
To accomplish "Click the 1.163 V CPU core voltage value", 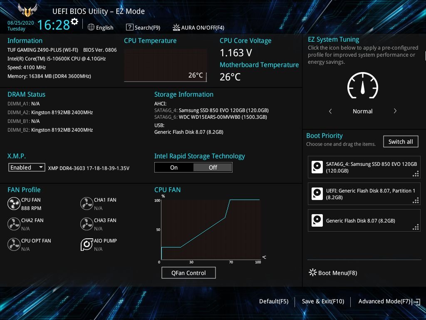I will click(x=235, y=53).
